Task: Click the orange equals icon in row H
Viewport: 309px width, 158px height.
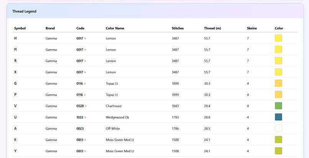Action: point(85,39)
